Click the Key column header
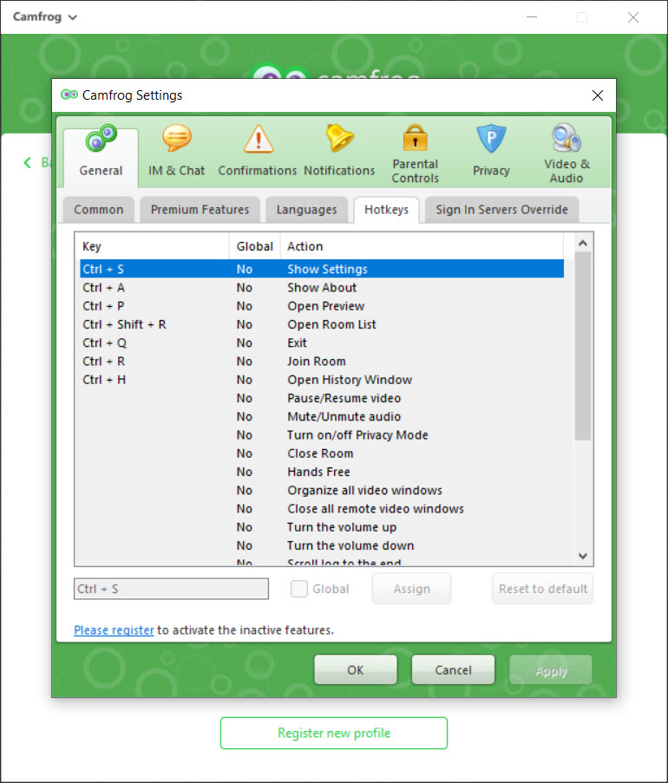 point(154,246)
